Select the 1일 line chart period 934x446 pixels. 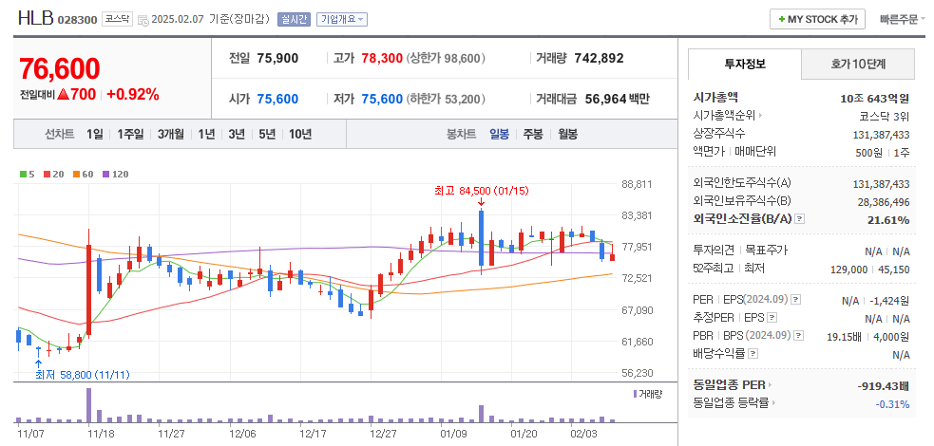point(94,134)
